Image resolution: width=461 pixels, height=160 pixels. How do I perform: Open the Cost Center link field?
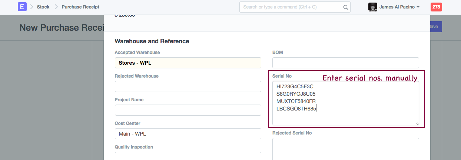click(x=188, y=134)
